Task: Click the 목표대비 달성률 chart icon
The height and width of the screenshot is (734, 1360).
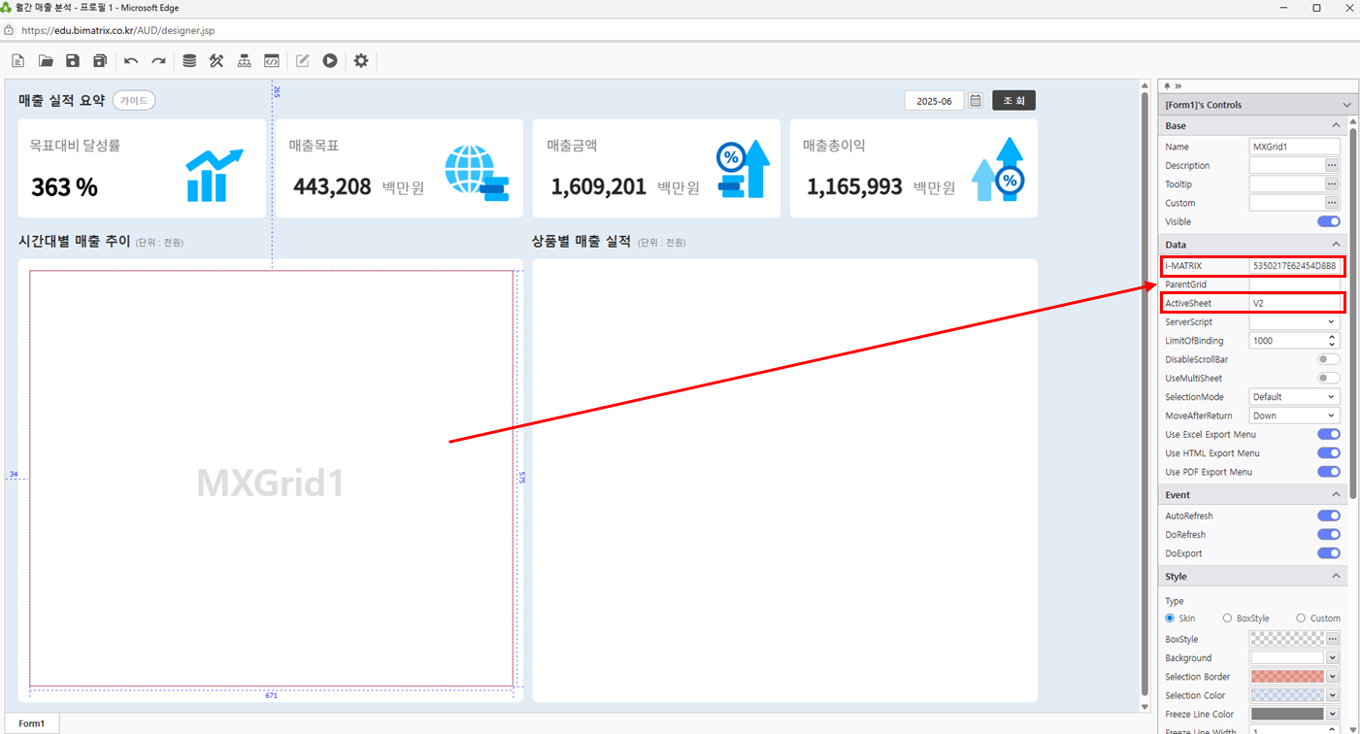Action: [x=214, y=175]
